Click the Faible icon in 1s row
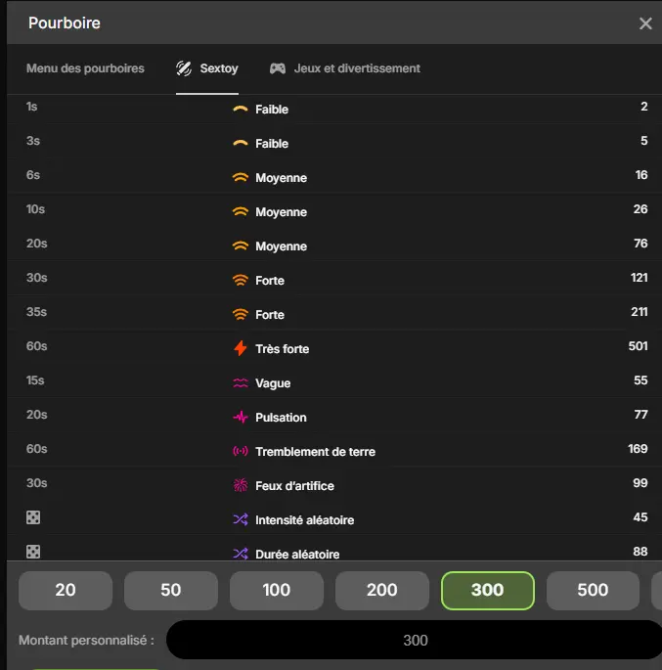 [x=241, y=110]
